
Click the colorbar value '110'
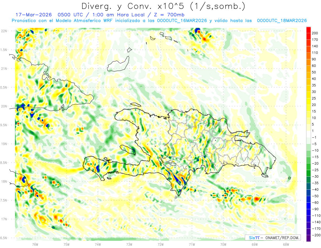point(315,53)
